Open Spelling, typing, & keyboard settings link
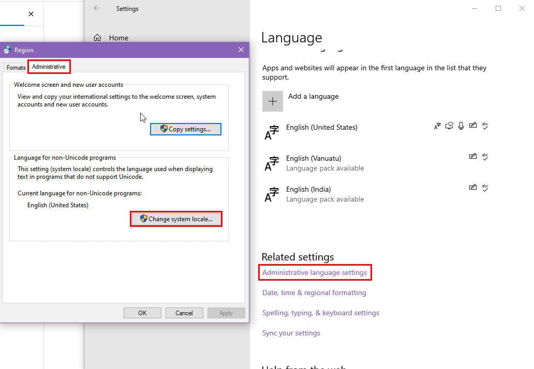This screenshot has width=534, height=369. tap(320, 313)
